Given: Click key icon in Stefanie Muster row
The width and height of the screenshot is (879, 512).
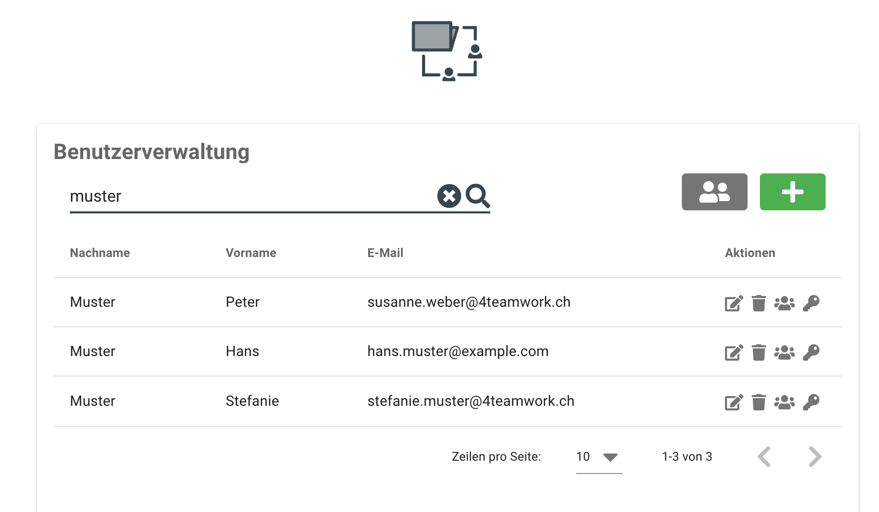Looking at the screenshot, I should coord(811,402).
